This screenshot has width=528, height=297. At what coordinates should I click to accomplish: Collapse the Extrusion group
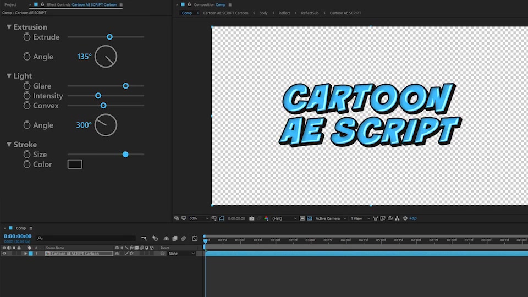[x=9, y=27]
